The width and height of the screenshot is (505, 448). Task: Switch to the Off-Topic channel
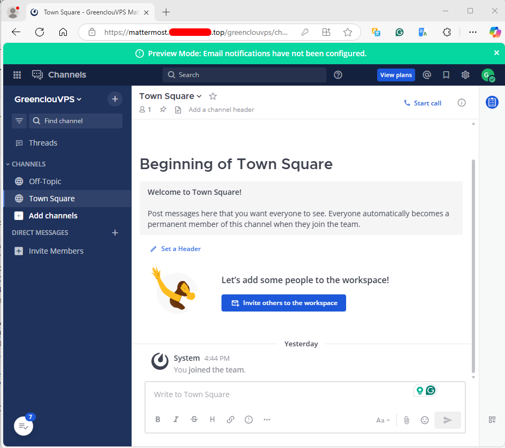click(x=67, y=181)
